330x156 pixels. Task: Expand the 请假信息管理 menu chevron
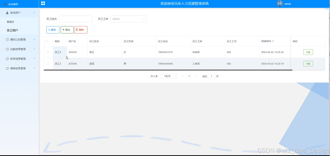34,68
